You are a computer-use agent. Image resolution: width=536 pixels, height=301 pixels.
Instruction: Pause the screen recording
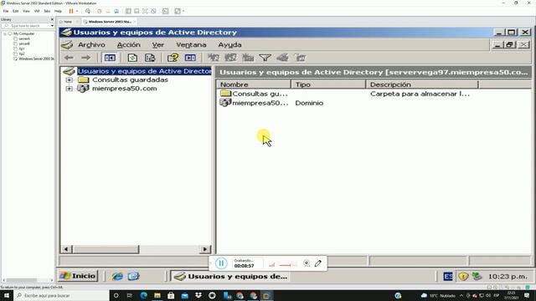point(221,263)
